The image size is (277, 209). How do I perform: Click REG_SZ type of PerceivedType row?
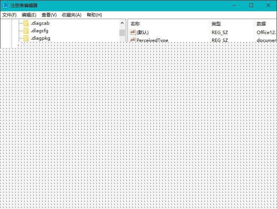(x=220, y=40)
